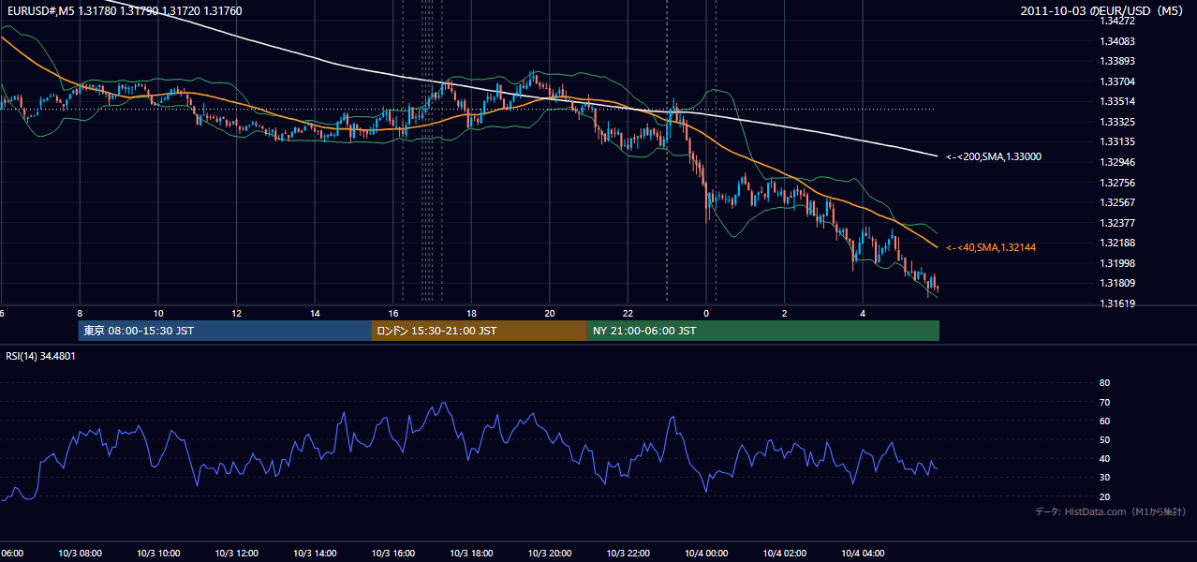The image size is (1197, 562).
Task: Click the RSI 70 level label
Action: (x=1104, y=402)
